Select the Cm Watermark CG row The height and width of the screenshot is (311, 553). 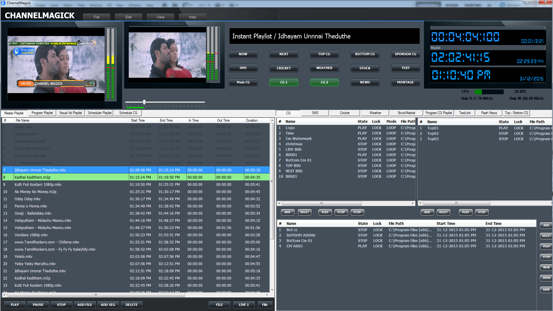click(x=346, y=139)
